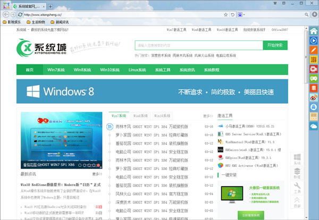This screenshot has width=319, height=220.
Task: Go to 首页 in green nav bar
Action: tap(30, 70)
